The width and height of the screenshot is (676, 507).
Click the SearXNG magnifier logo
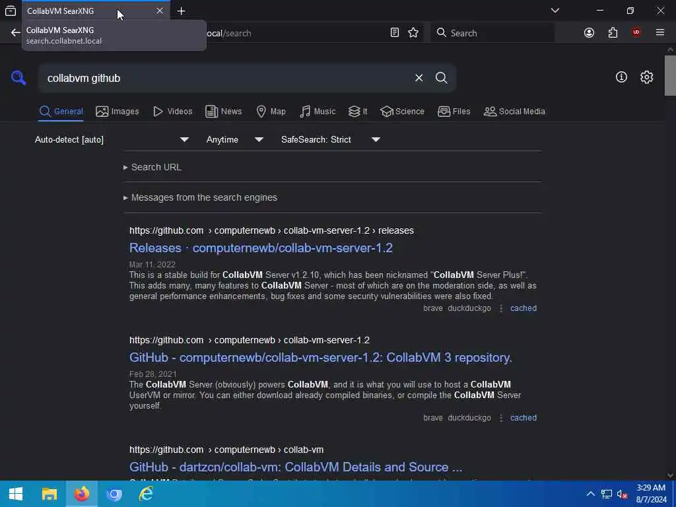[x=18, y=78]
